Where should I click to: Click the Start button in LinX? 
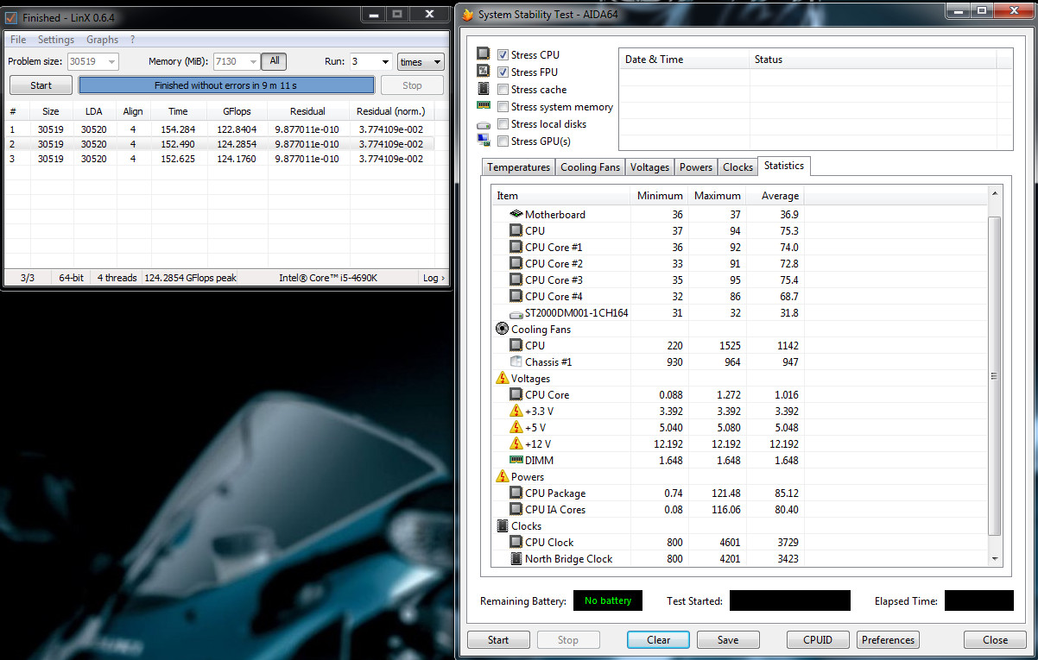pyautogui.click(x=41, y=85)
